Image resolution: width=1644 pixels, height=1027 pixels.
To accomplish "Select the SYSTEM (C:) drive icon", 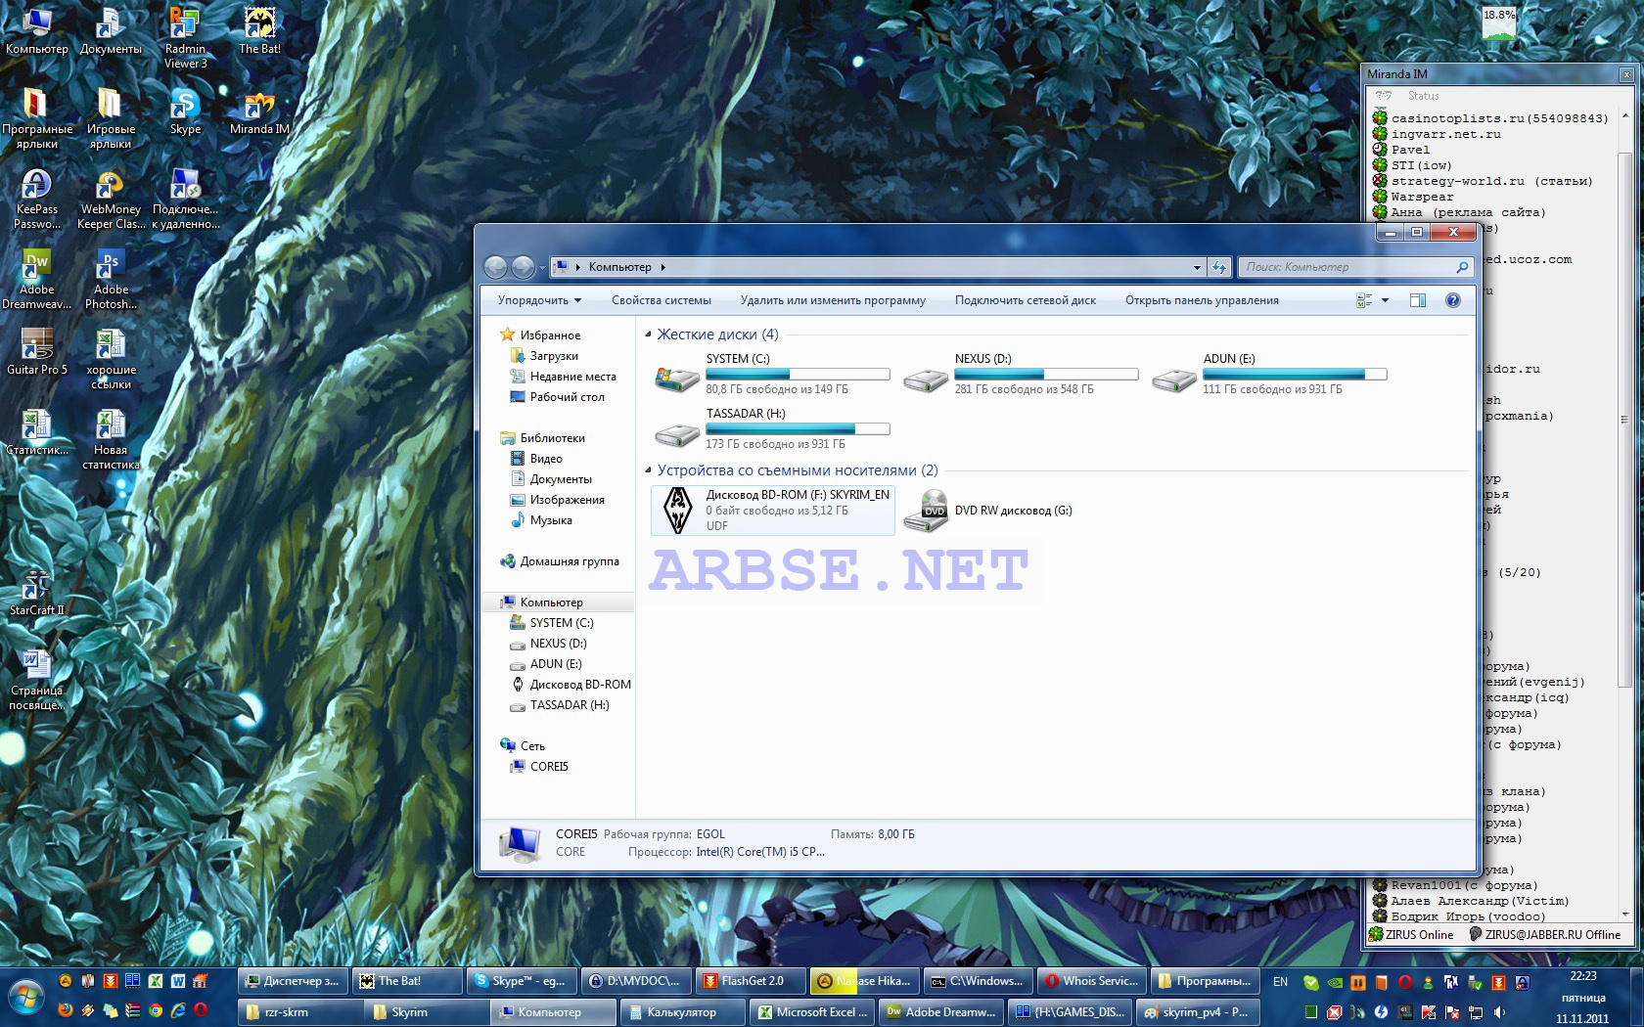I will [676, 379].
